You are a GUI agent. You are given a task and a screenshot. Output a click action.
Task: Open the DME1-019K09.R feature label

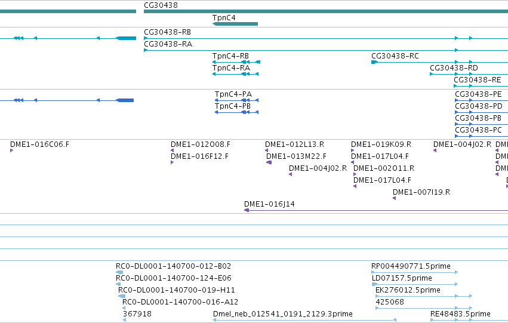(x=381, y=144)
